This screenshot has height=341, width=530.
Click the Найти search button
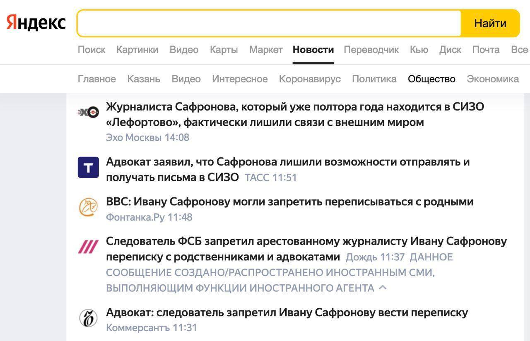tap(490, 23)
